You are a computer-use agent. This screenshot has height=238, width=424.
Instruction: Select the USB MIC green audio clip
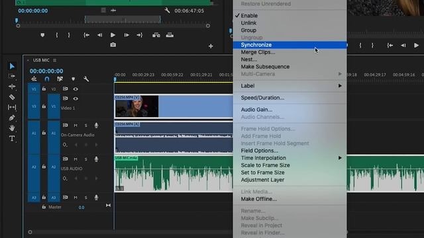[174, 173]
